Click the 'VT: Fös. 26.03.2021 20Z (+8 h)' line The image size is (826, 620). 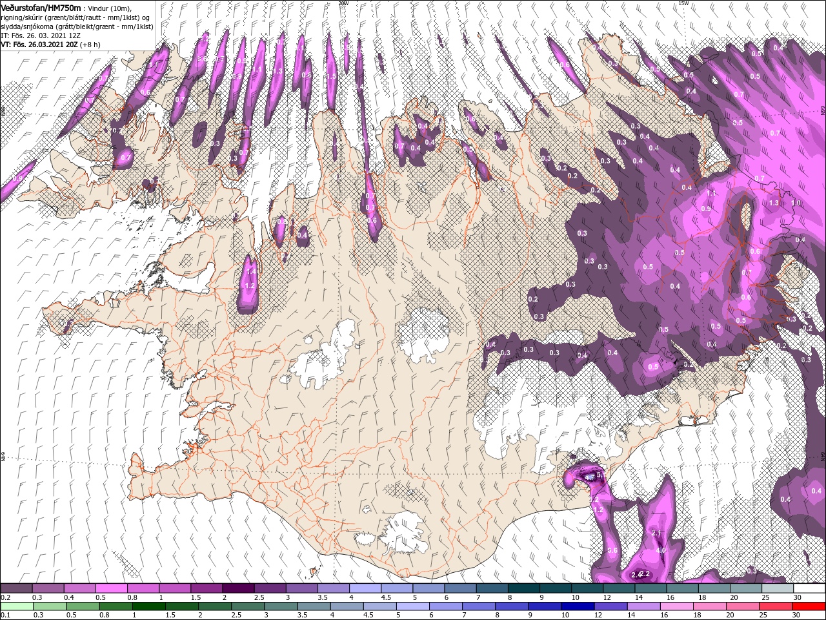(50, 45)
